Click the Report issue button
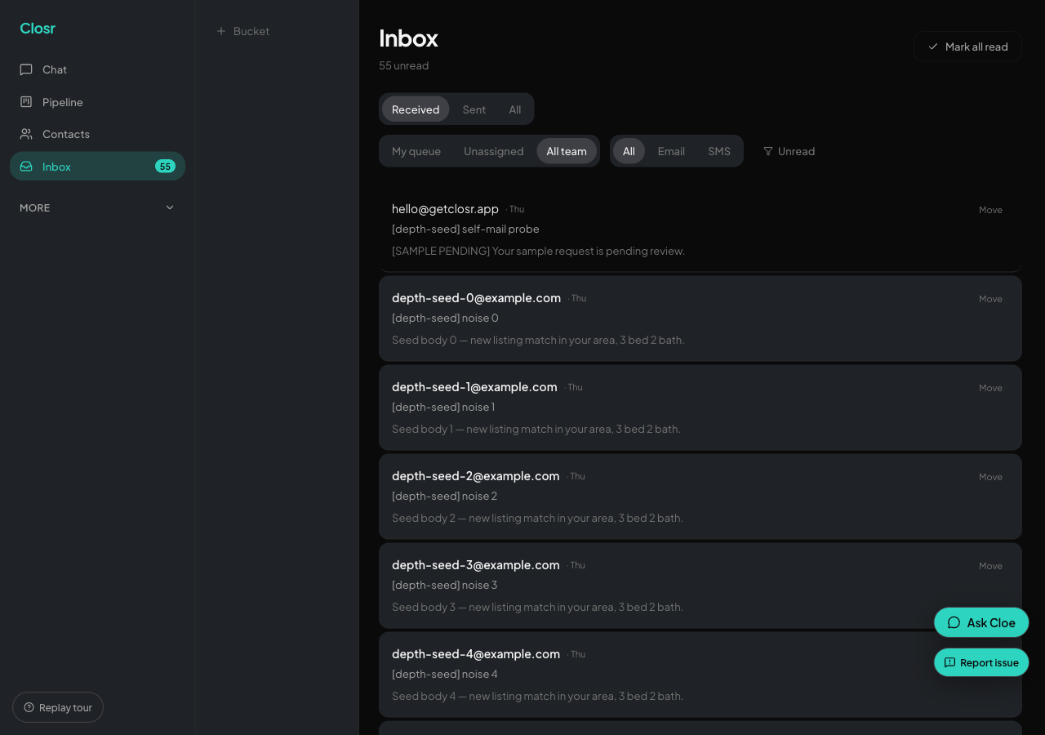This screenshot has width=1045, height=735. pos(981,662)
